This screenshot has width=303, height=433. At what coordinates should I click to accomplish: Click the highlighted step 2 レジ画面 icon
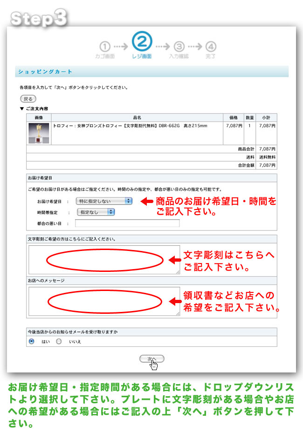(142, 42)
